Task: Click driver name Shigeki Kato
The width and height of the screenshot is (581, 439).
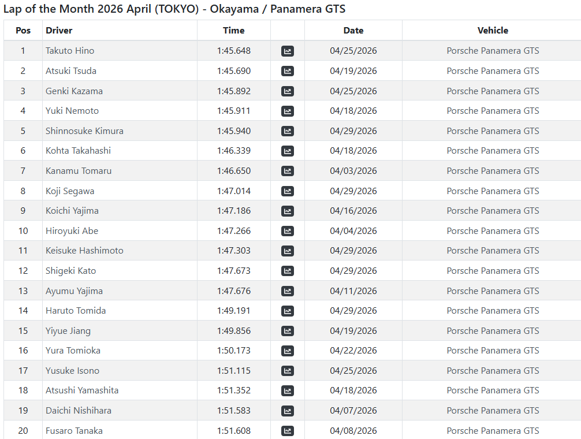Action: click(71, 271)
